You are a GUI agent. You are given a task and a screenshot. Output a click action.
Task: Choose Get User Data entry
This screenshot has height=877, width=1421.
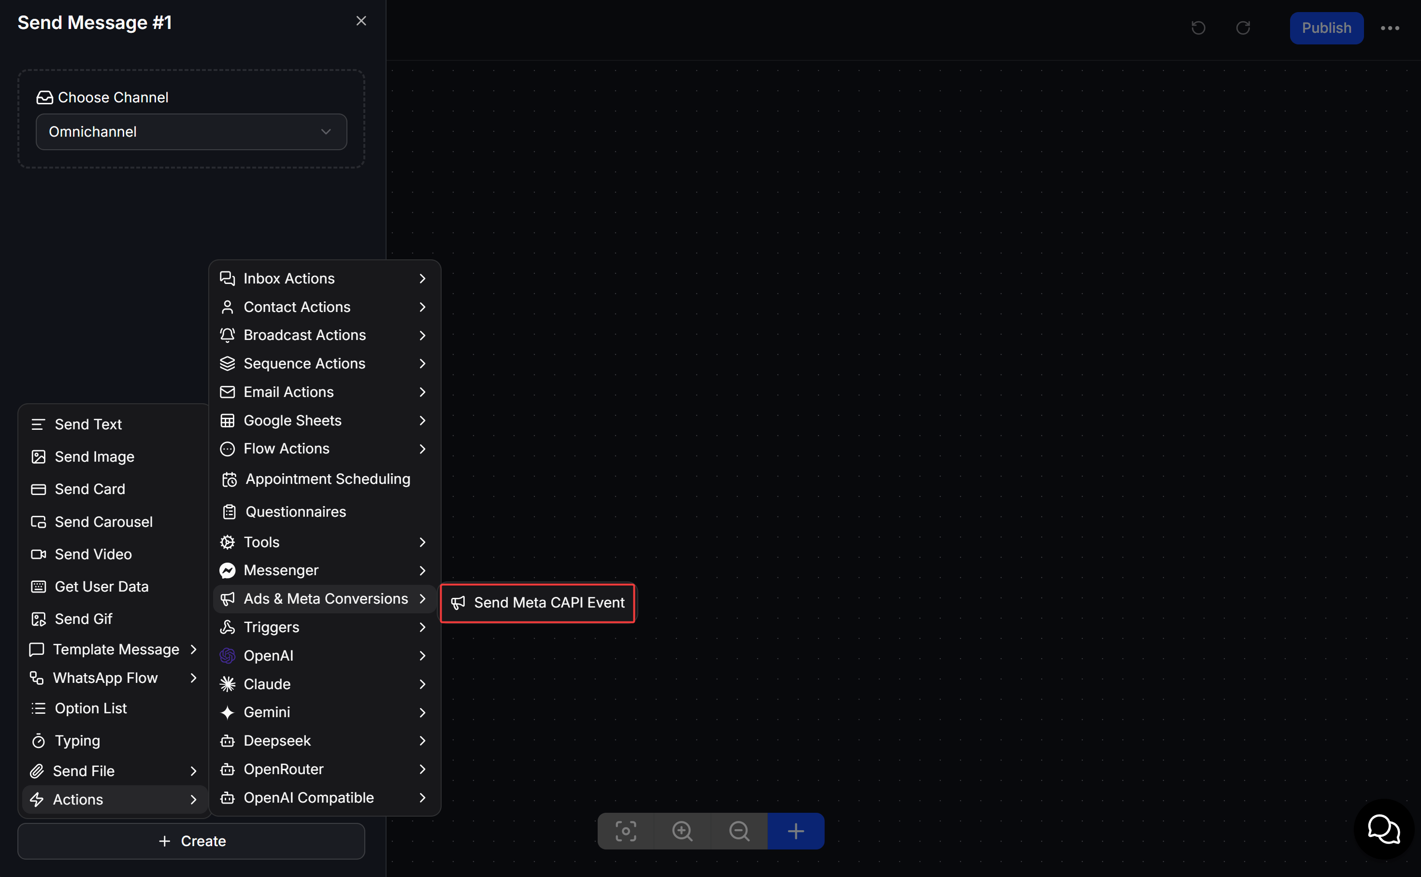(115, 586)
